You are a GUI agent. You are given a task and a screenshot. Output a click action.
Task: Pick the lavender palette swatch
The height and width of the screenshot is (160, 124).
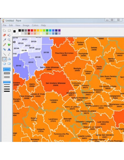59,33
